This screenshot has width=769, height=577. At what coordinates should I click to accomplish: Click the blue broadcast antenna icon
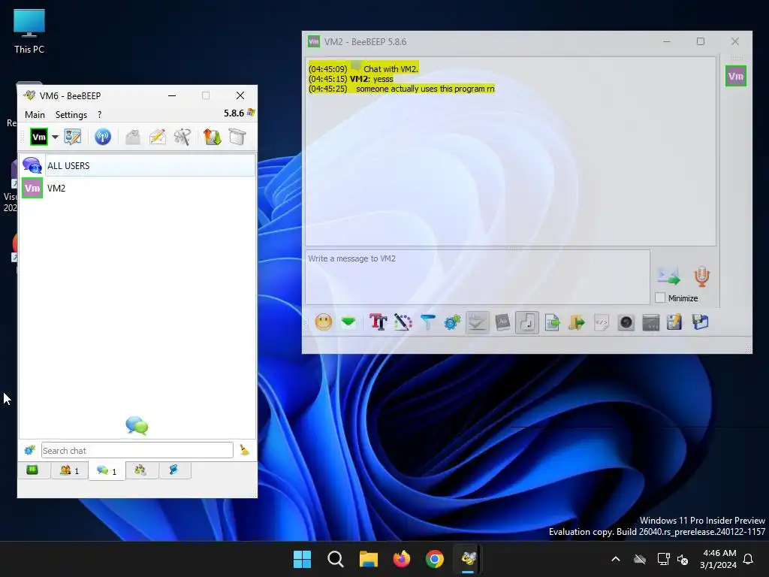point(102,137)
